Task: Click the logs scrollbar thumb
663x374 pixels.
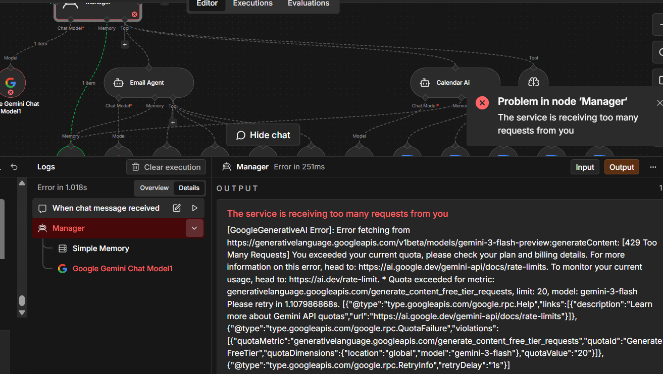Action: click(22, 301)
